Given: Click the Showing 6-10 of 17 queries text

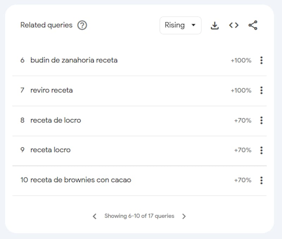Looking at the screenshot, I should coord(139,216).
